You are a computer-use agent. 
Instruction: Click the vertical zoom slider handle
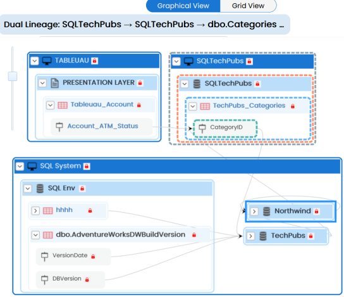click(x=13, y=76)
